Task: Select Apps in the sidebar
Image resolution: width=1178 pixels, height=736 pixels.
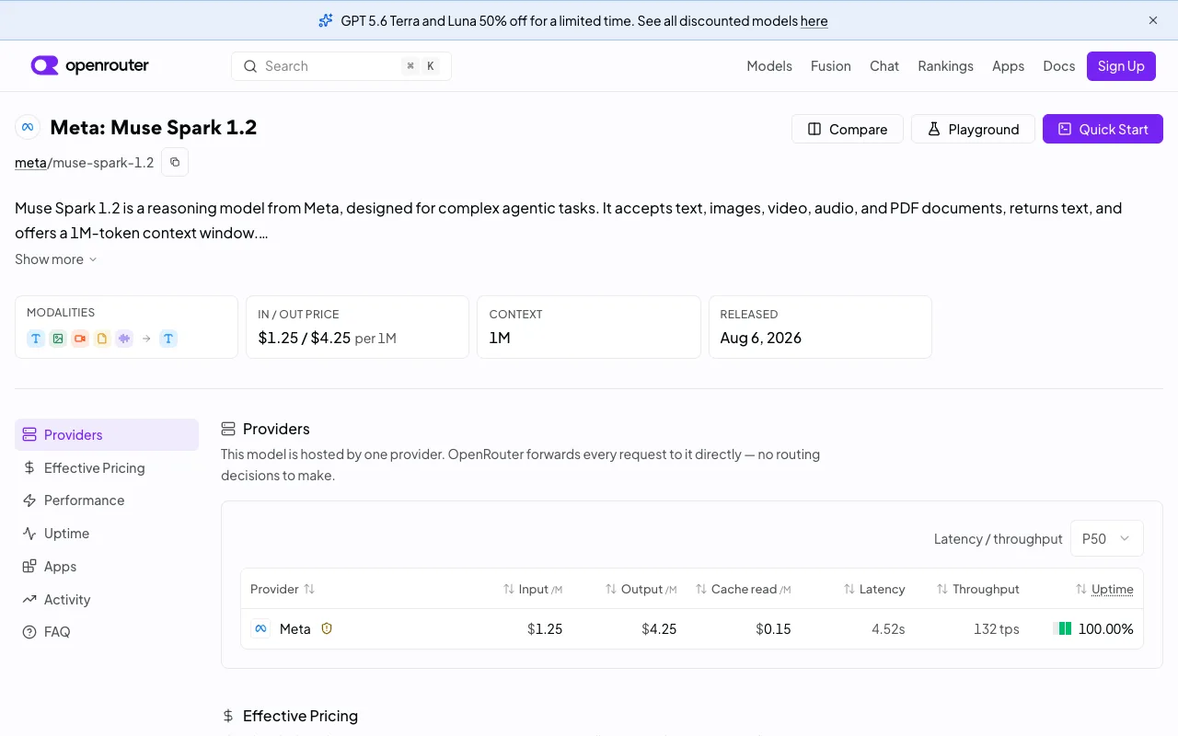Action: click(x=107, y=567)
